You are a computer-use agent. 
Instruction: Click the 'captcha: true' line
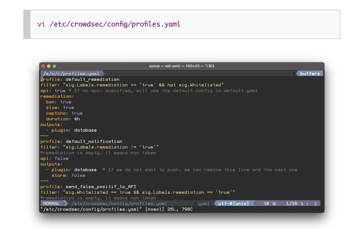click(x=64, y=113)
